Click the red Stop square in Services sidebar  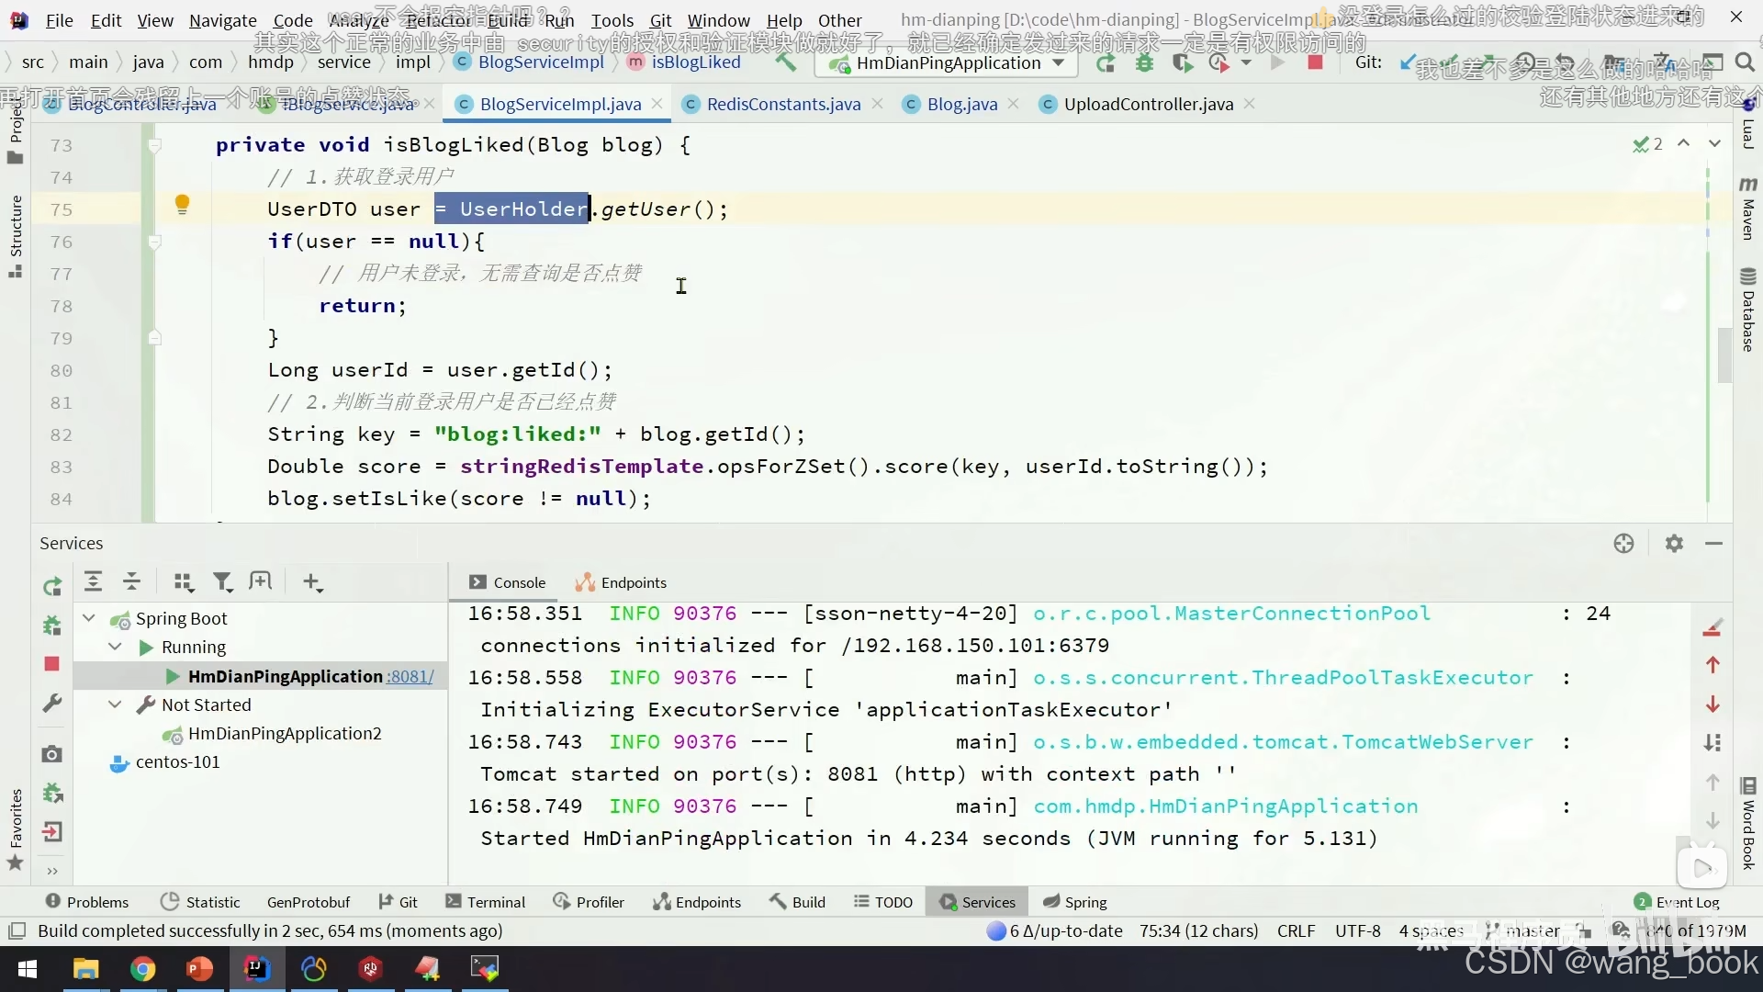[51, 663]
